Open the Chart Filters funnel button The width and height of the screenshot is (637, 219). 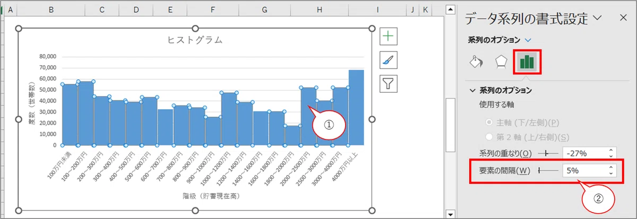pos(389,84)
